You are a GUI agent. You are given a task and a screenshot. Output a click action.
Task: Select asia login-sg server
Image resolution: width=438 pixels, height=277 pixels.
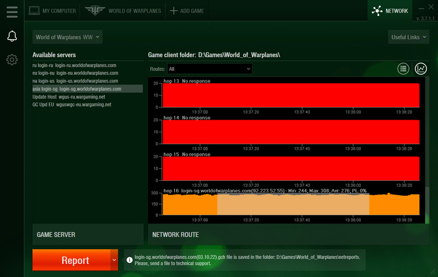88,89
